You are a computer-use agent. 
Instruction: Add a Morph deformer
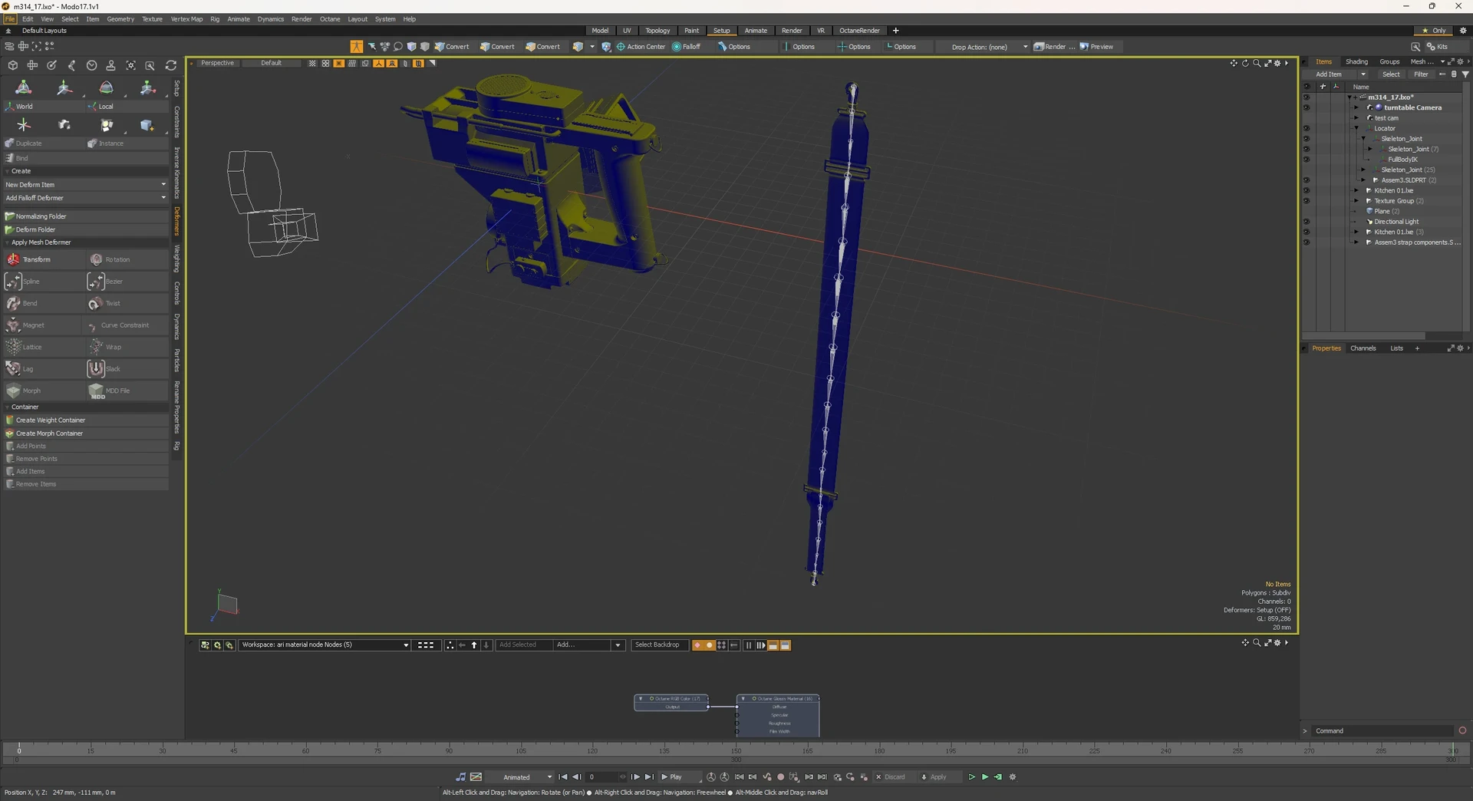[x=43, y=391]
